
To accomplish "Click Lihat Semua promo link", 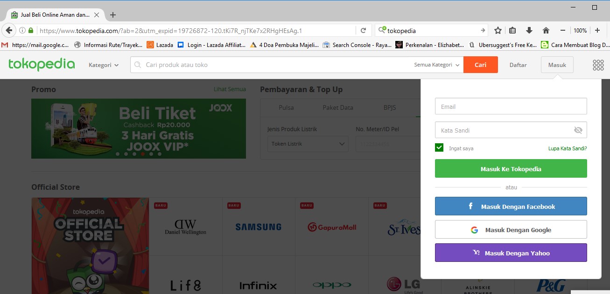I will point(230,89).
